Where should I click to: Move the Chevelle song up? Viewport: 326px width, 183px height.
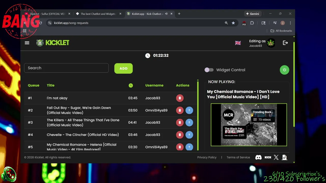(189, 135)
